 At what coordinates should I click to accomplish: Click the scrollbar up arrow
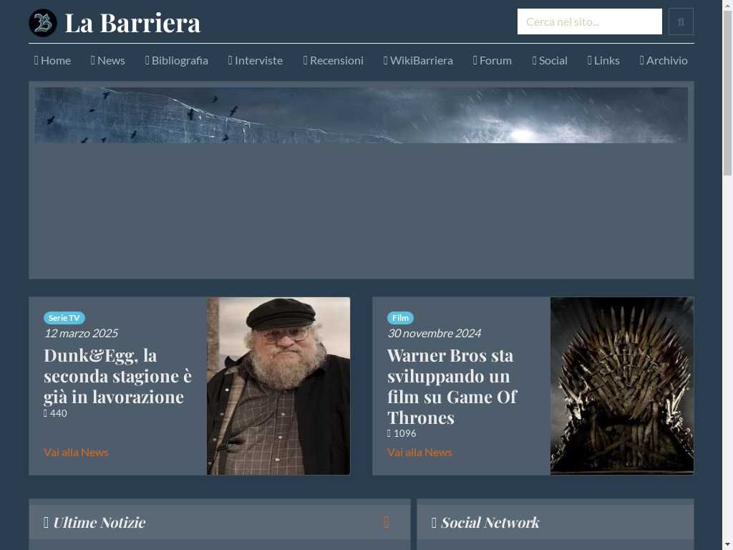[x=727, y=5]
